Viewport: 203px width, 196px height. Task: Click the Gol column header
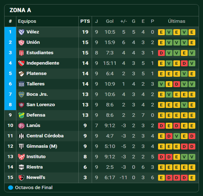110,21
